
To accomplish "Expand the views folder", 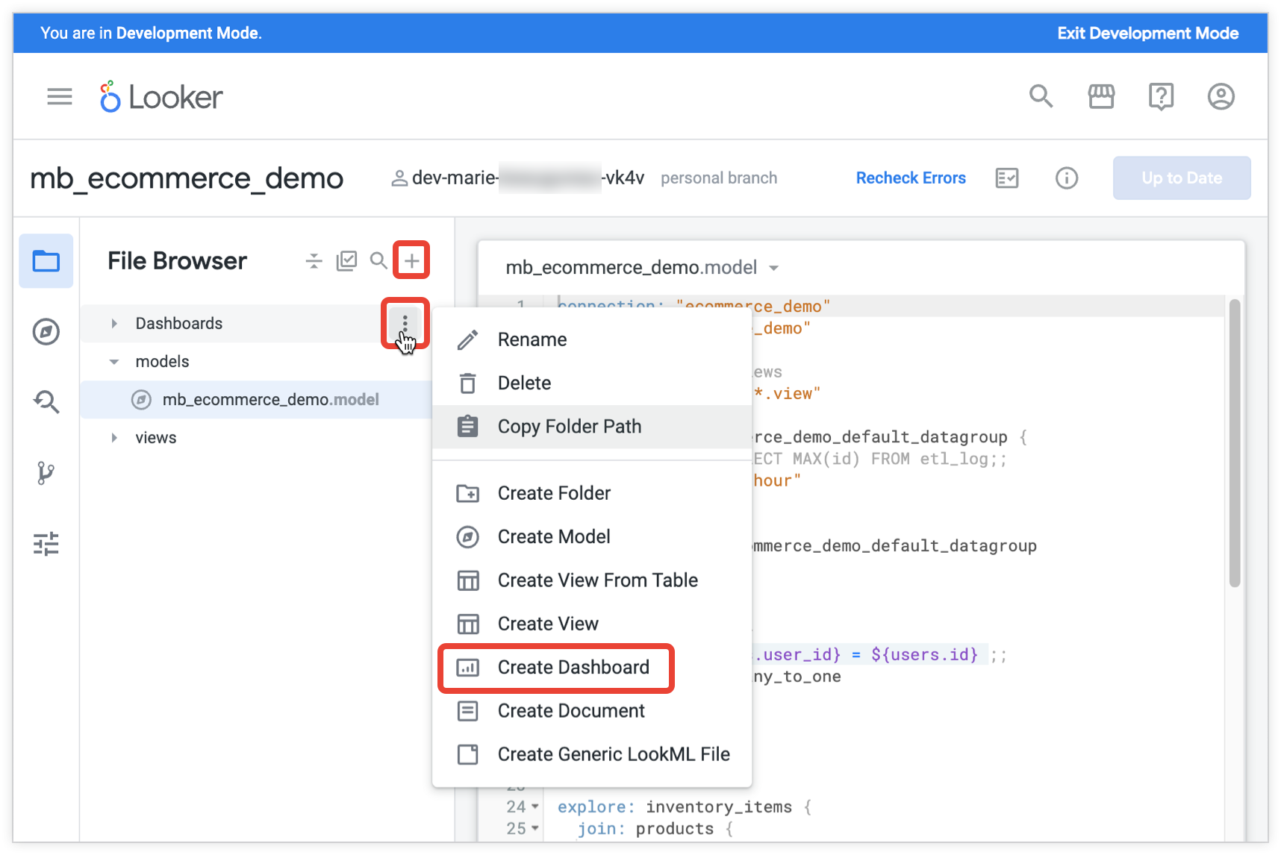I will point(114,438).
